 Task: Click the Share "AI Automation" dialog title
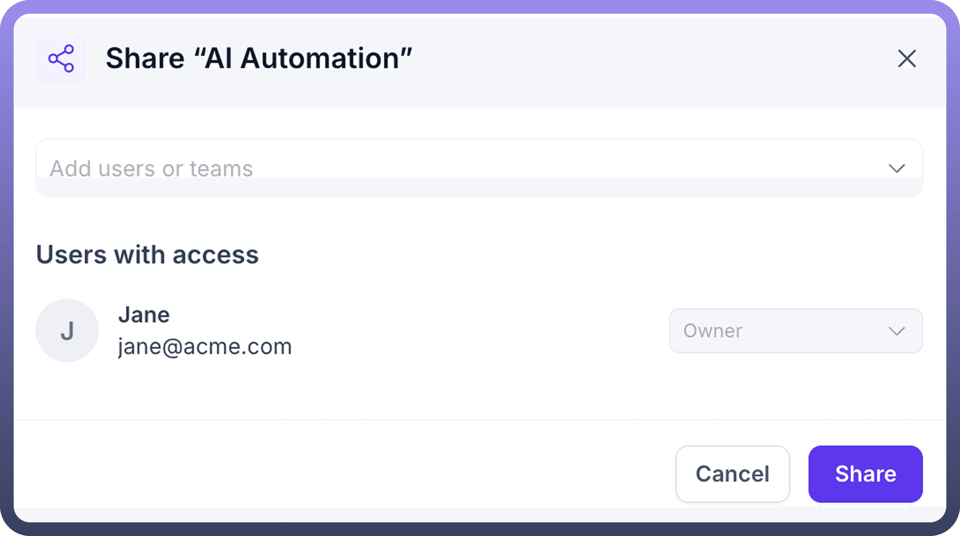tap(259, 58)
